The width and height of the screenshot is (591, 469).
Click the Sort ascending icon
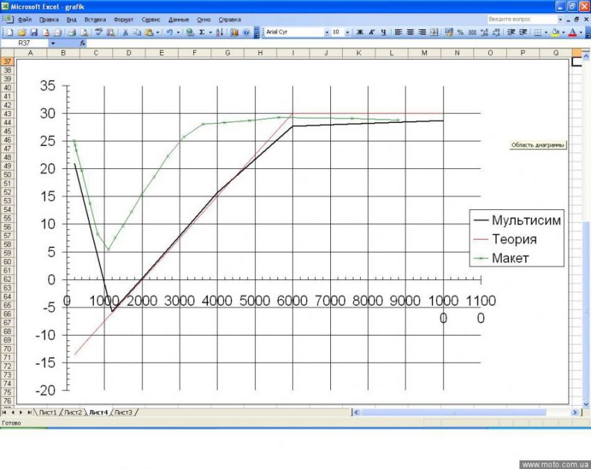click(x=219, y=32)
